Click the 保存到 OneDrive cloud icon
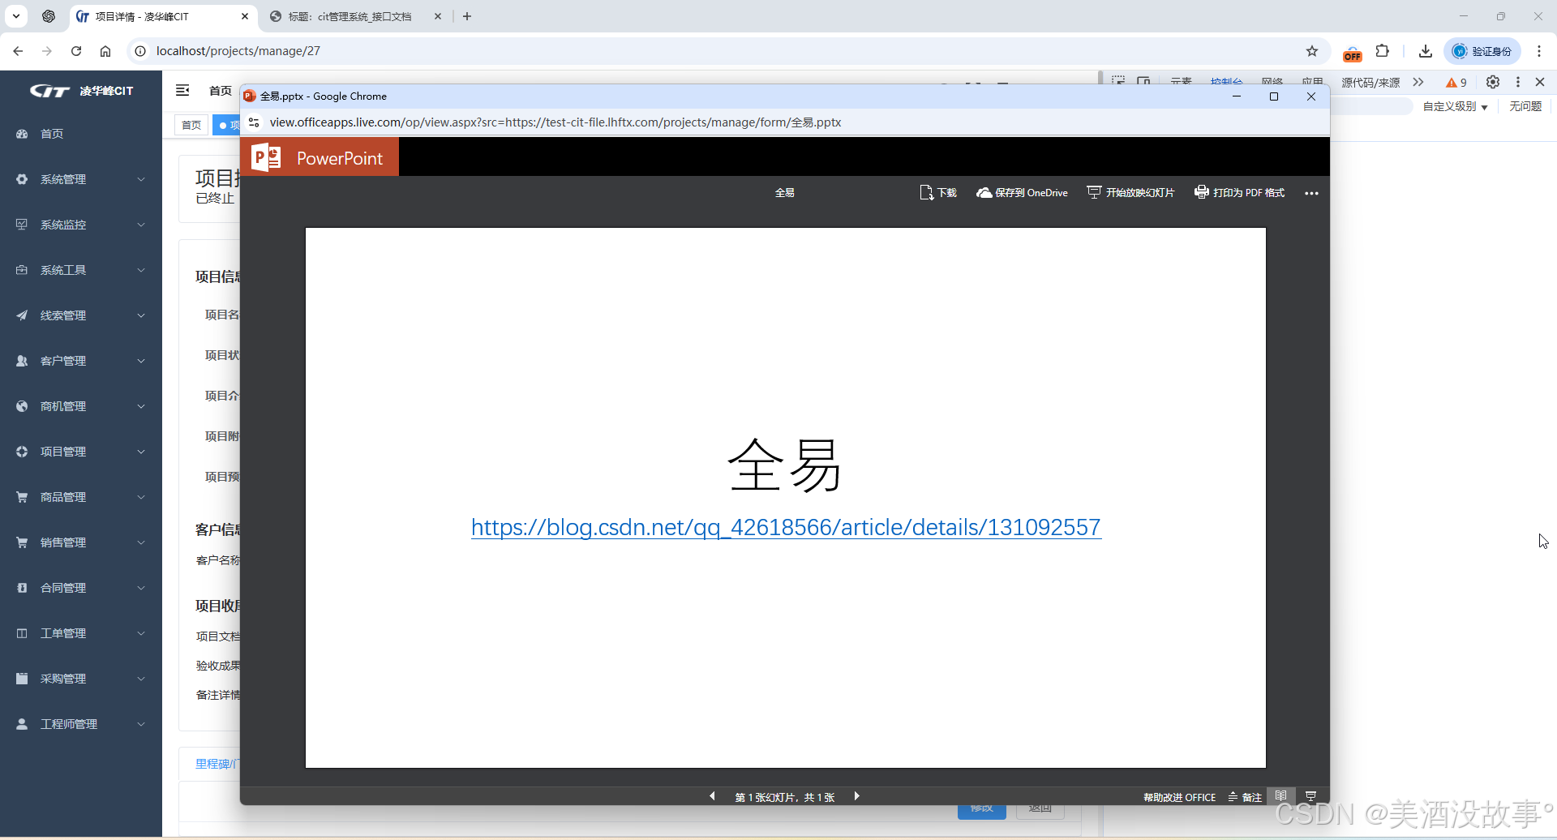This screenshot has width=1557, height=840. point(983,193)
